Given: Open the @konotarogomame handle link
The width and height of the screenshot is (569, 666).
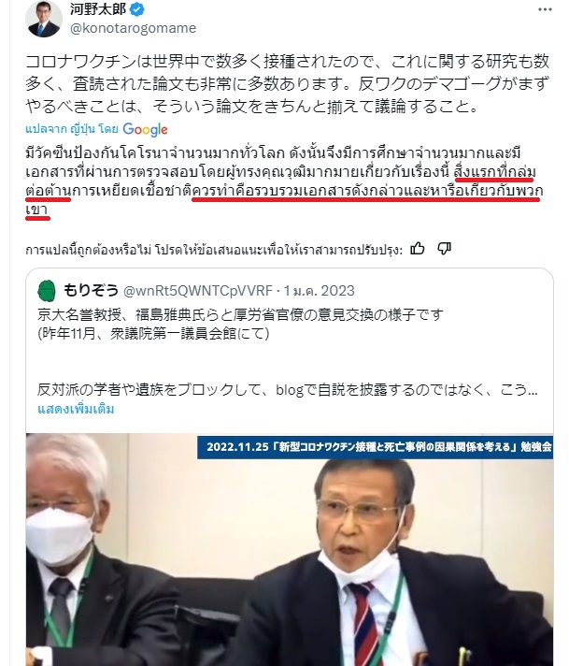Looking at the screenshot, I should (133, 28).
